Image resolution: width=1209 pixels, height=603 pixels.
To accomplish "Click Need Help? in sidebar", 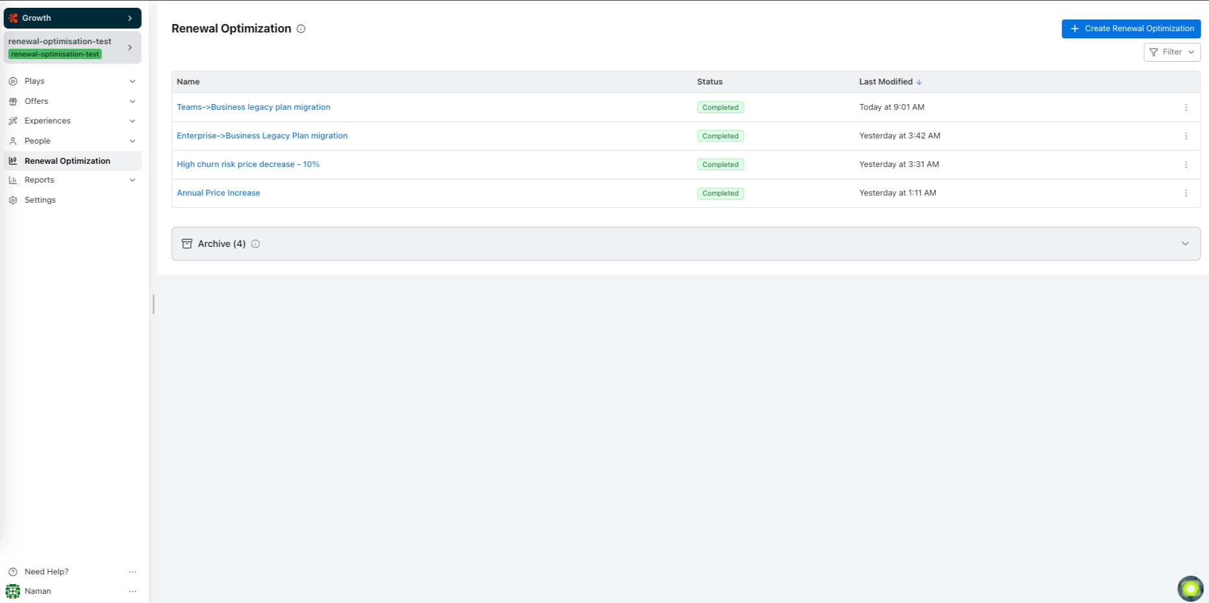I will [x=47, y=572].
